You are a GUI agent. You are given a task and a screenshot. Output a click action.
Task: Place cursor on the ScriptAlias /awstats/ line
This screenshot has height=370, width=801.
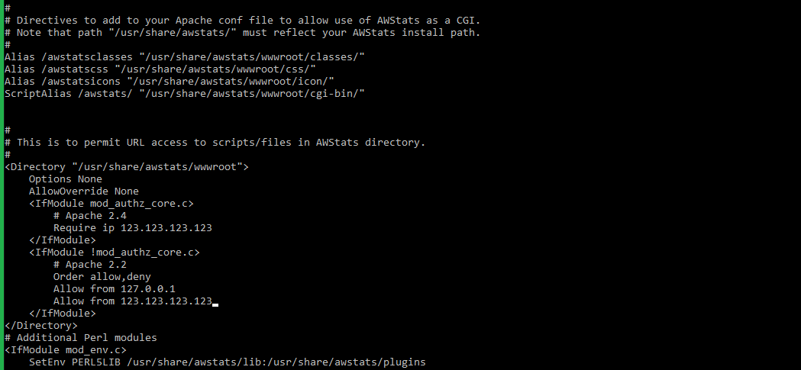[x=184, y=94]
